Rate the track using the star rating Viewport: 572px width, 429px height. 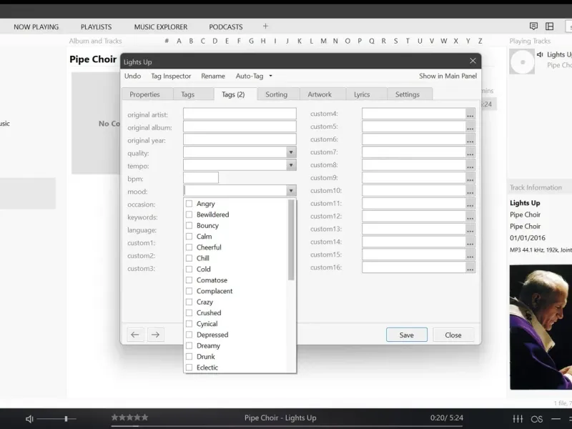tap(130, 418)
